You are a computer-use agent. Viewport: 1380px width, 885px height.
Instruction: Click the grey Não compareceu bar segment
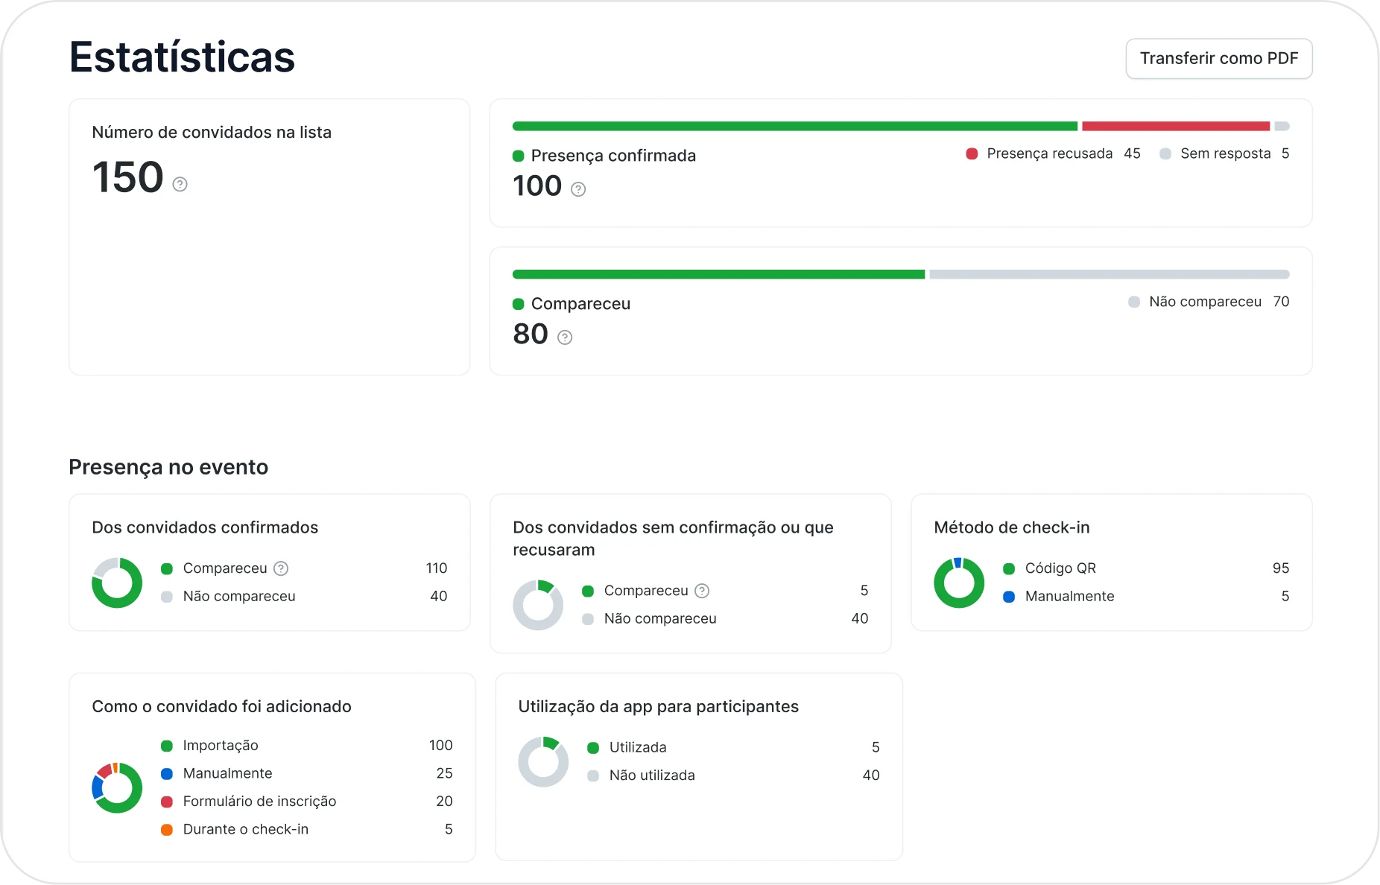[1110, 275]
